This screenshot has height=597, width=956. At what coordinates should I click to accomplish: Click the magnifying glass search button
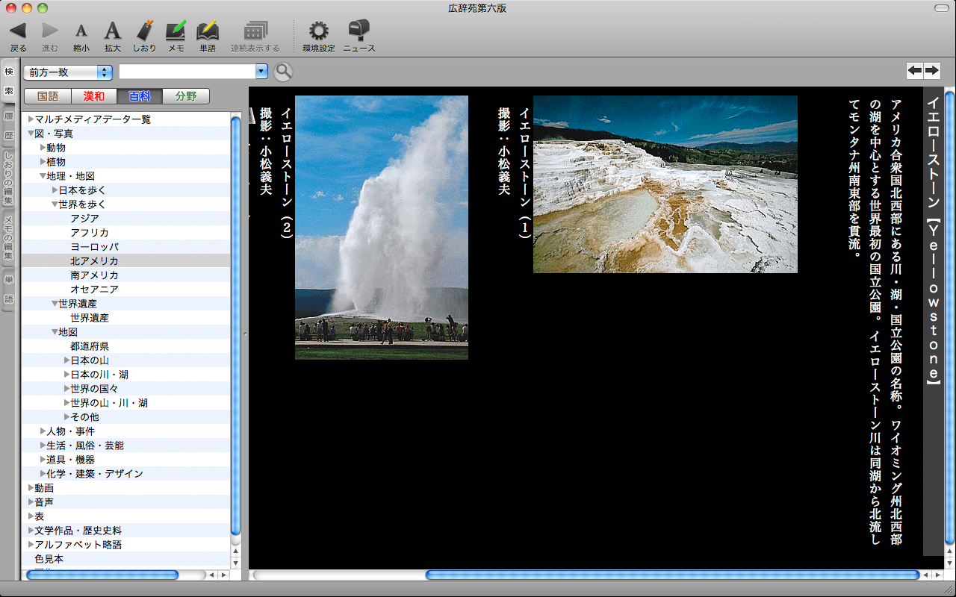point(283,72)
